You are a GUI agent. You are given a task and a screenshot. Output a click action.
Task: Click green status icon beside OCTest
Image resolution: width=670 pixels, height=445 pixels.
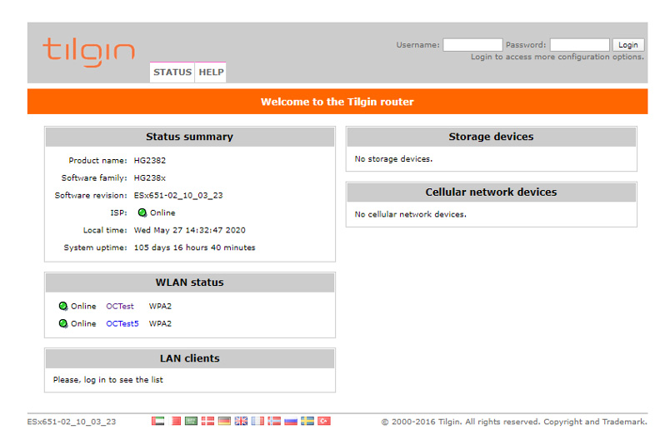63,306
